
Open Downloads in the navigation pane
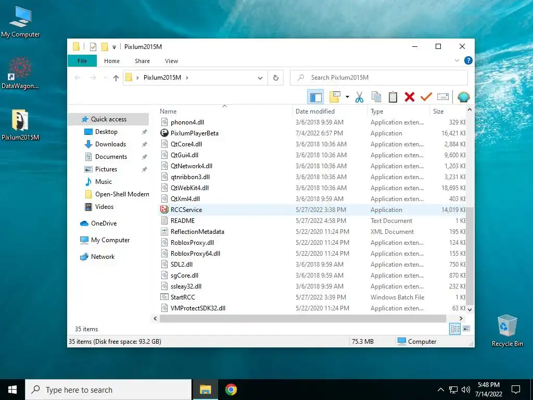point(110,144)
